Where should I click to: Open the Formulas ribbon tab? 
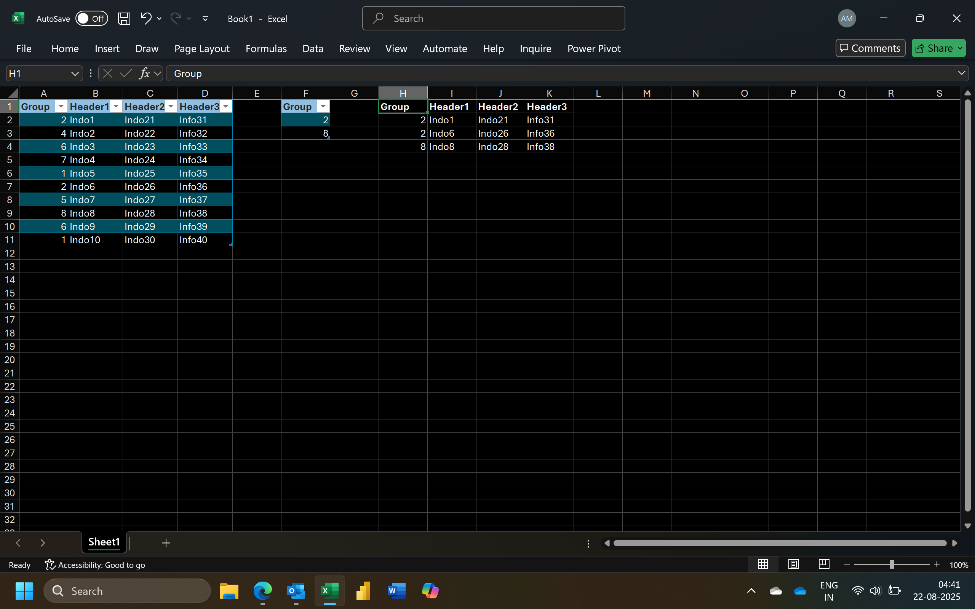pos(266,49)
